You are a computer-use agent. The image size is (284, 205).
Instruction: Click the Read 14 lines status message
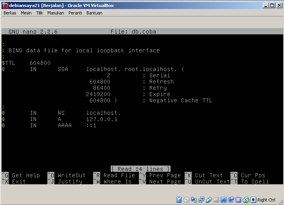click(x=140, y=169)
